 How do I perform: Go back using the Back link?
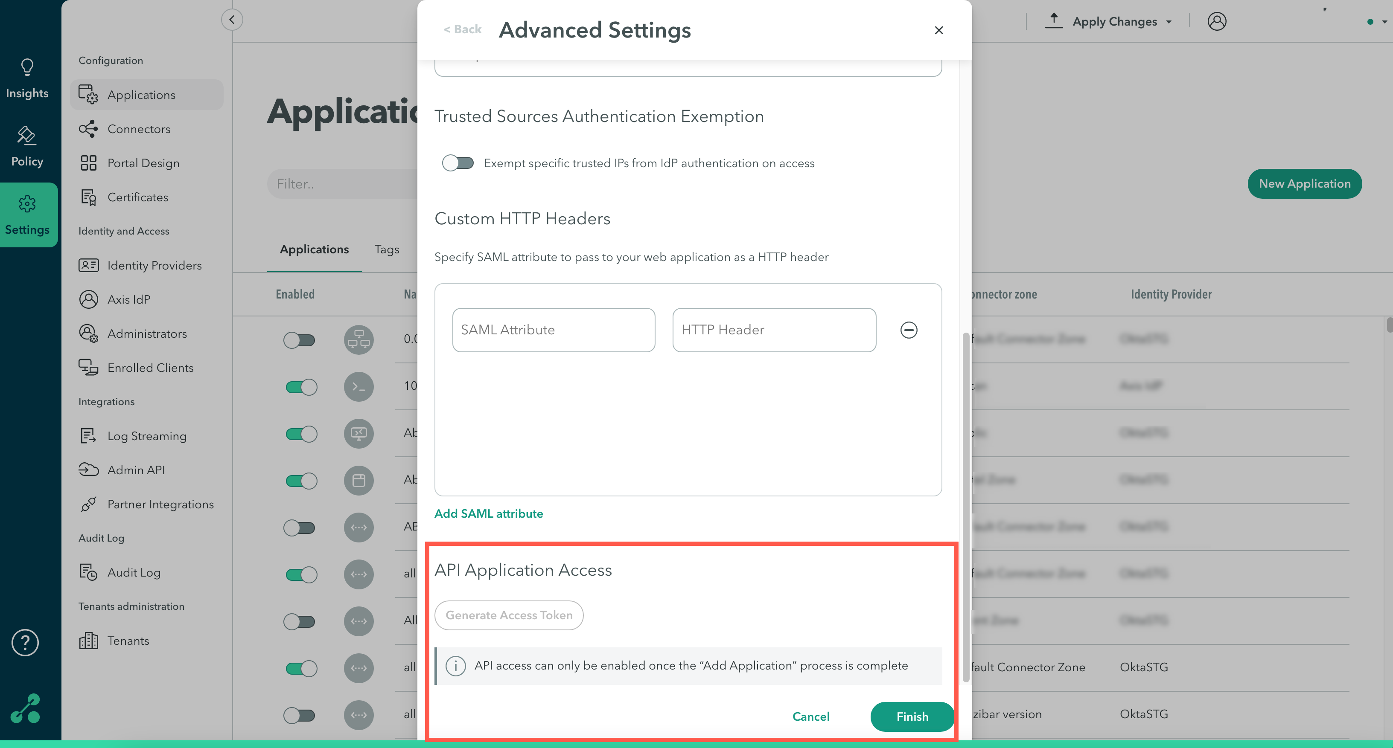click(462, 29)
